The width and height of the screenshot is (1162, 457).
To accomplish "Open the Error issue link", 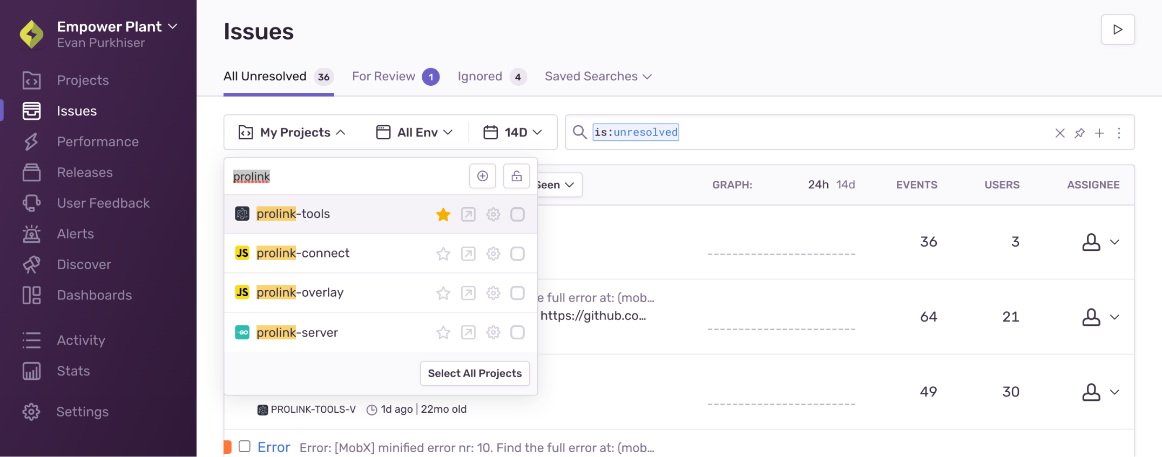I will (x=274, y=447).
